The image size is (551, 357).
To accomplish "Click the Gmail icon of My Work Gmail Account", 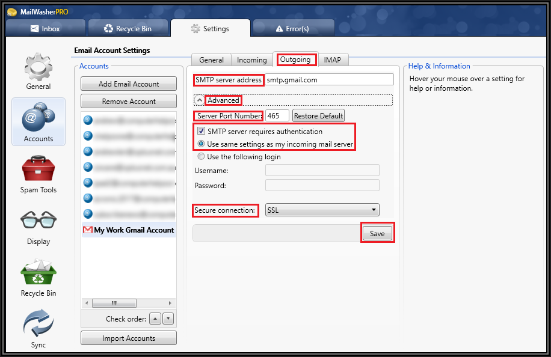I will 87,230.
